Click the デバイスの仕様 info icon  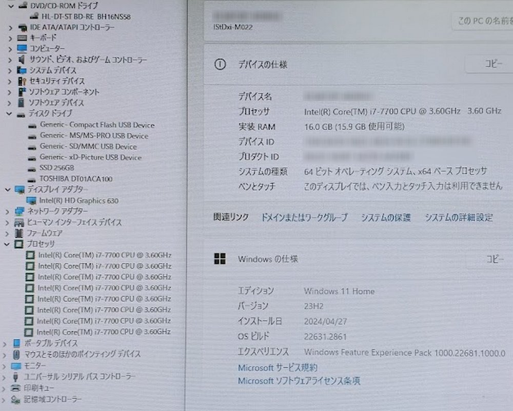click(x=220, y=65)
